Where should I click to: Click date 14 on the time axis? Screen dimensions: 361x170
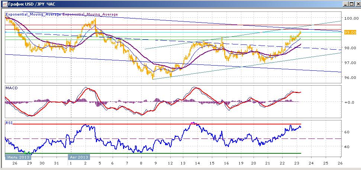pyautogui.click(x=197, y=163)
